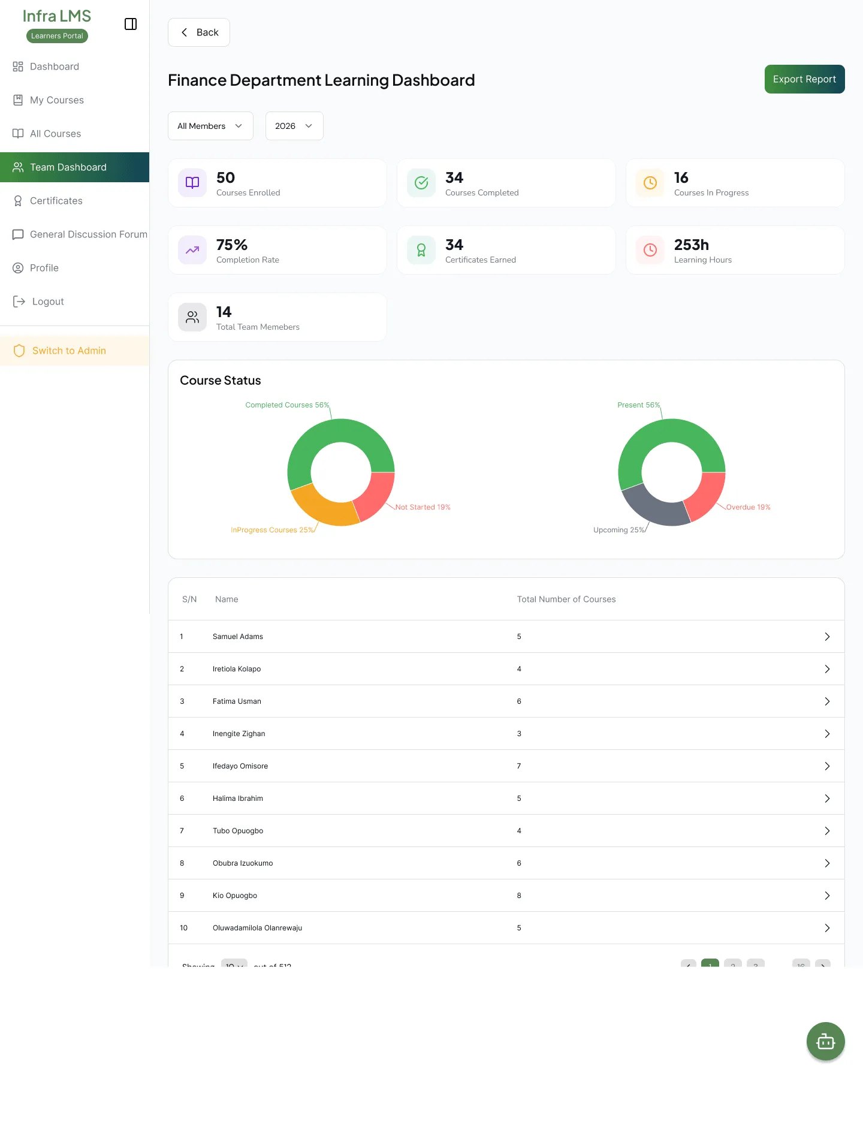The height and width of the screenshot is (1121, 863).
Task: Expand Ifedayo Omisore row chevron
Action: click(827, 766)
